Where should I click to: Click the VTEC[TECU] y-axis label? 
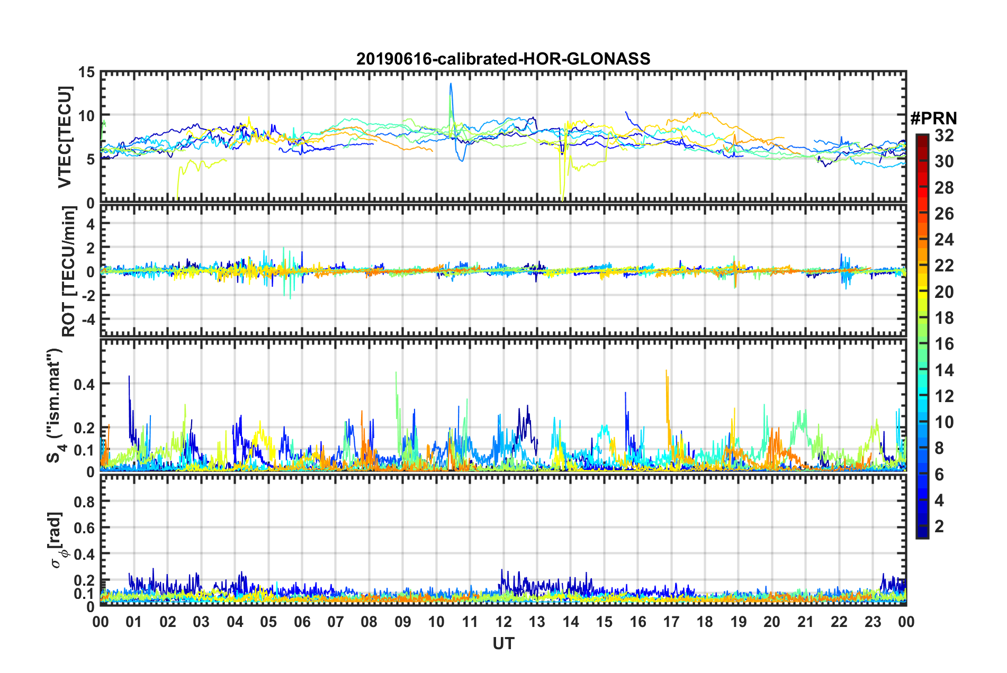point(65,138)
